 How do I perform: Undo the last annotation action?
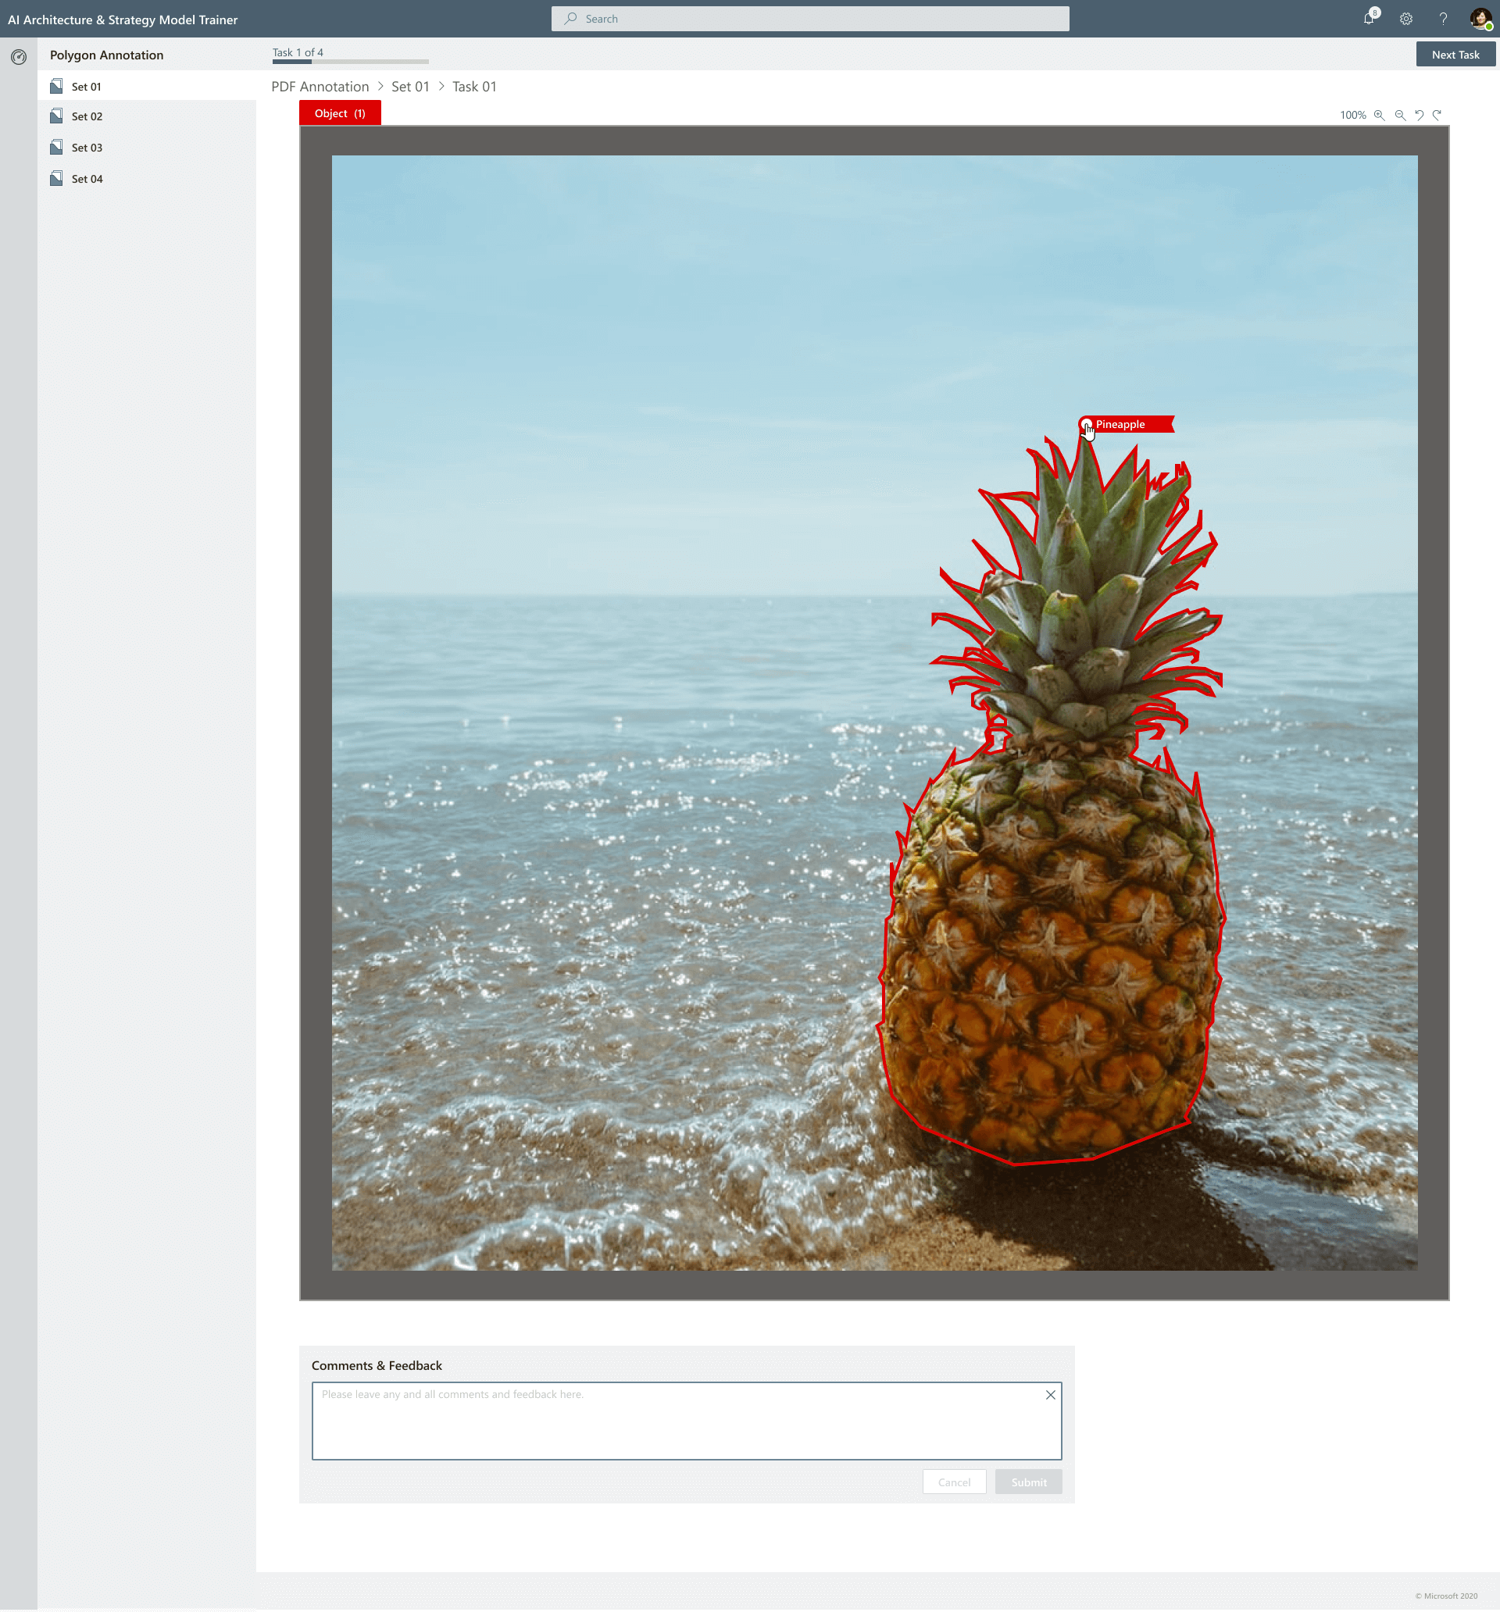(x=1419, y=115)
